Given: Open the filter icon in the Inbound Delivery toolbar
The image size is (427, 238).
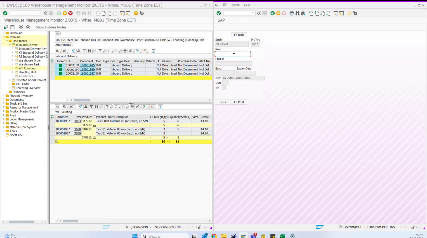Looking at the screenshot, I should [x=101, y=51].
